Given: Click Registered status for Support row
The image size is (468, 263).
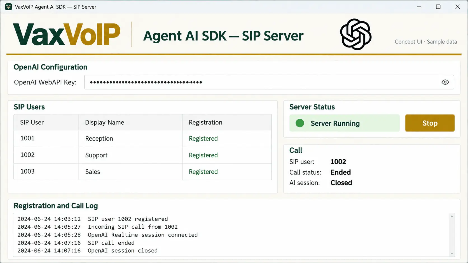Looking at the screenshot, I should (x=203, y=155).
